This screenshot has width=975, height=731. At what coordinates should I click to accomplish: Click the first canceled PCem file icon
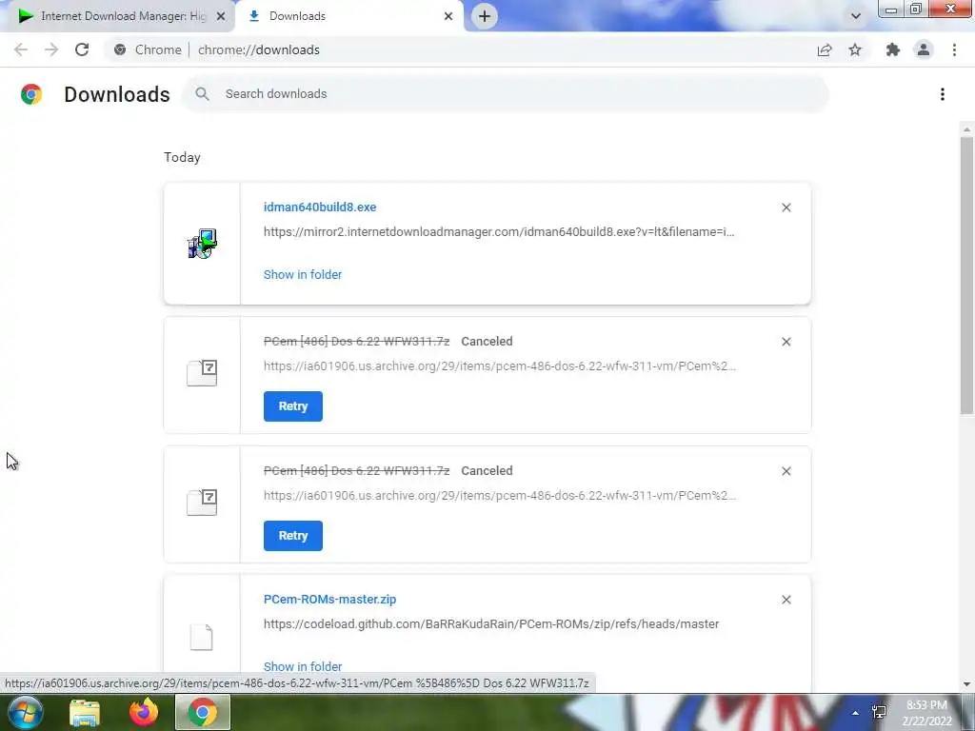pos(202,373)
